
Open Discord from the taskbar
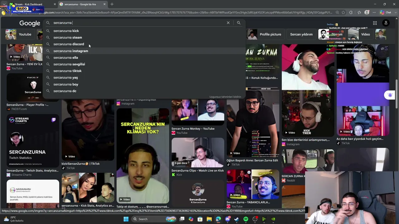pyautogui.click(x=228, y=219)
